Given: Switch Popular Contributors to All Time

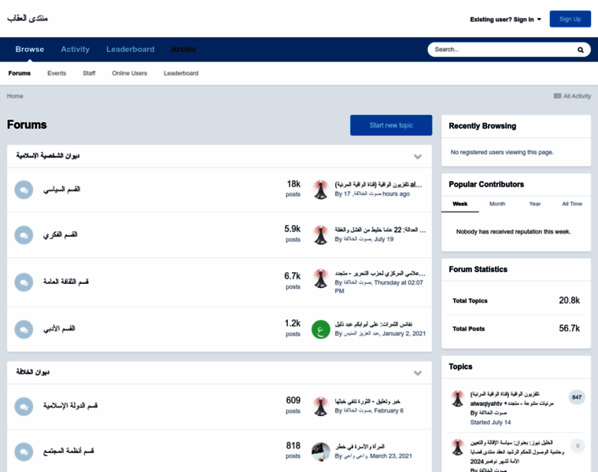Looking at the screenshot, I should point(572,204).
